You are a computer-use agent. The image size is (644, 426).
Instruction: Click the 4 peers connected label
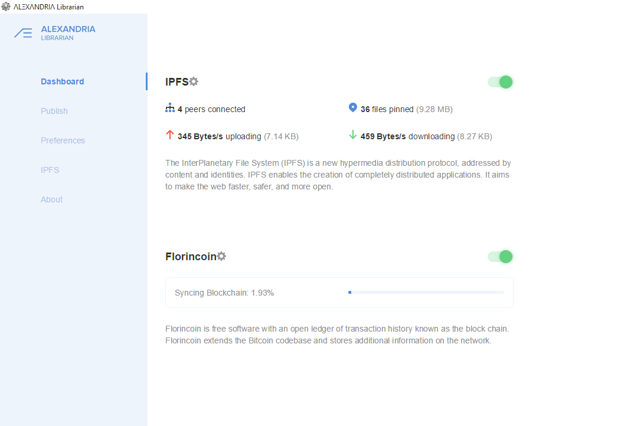tap(211, 109)
